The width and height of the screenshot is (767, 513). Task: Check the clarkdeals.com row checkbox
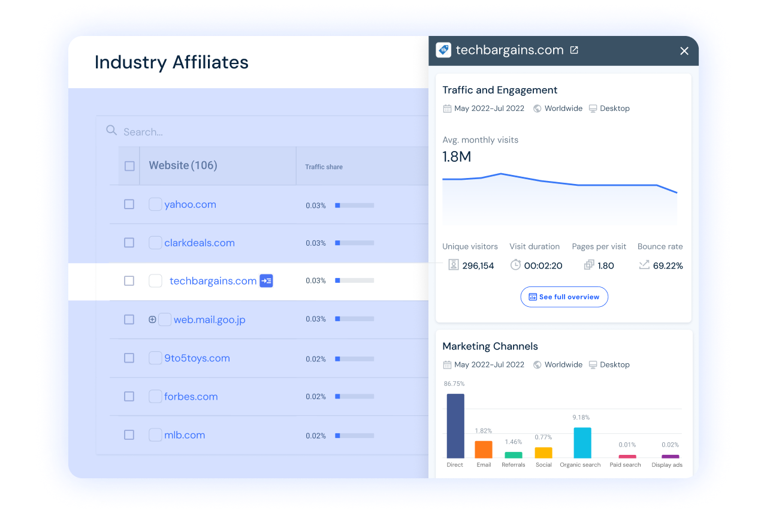pos(129,243)
